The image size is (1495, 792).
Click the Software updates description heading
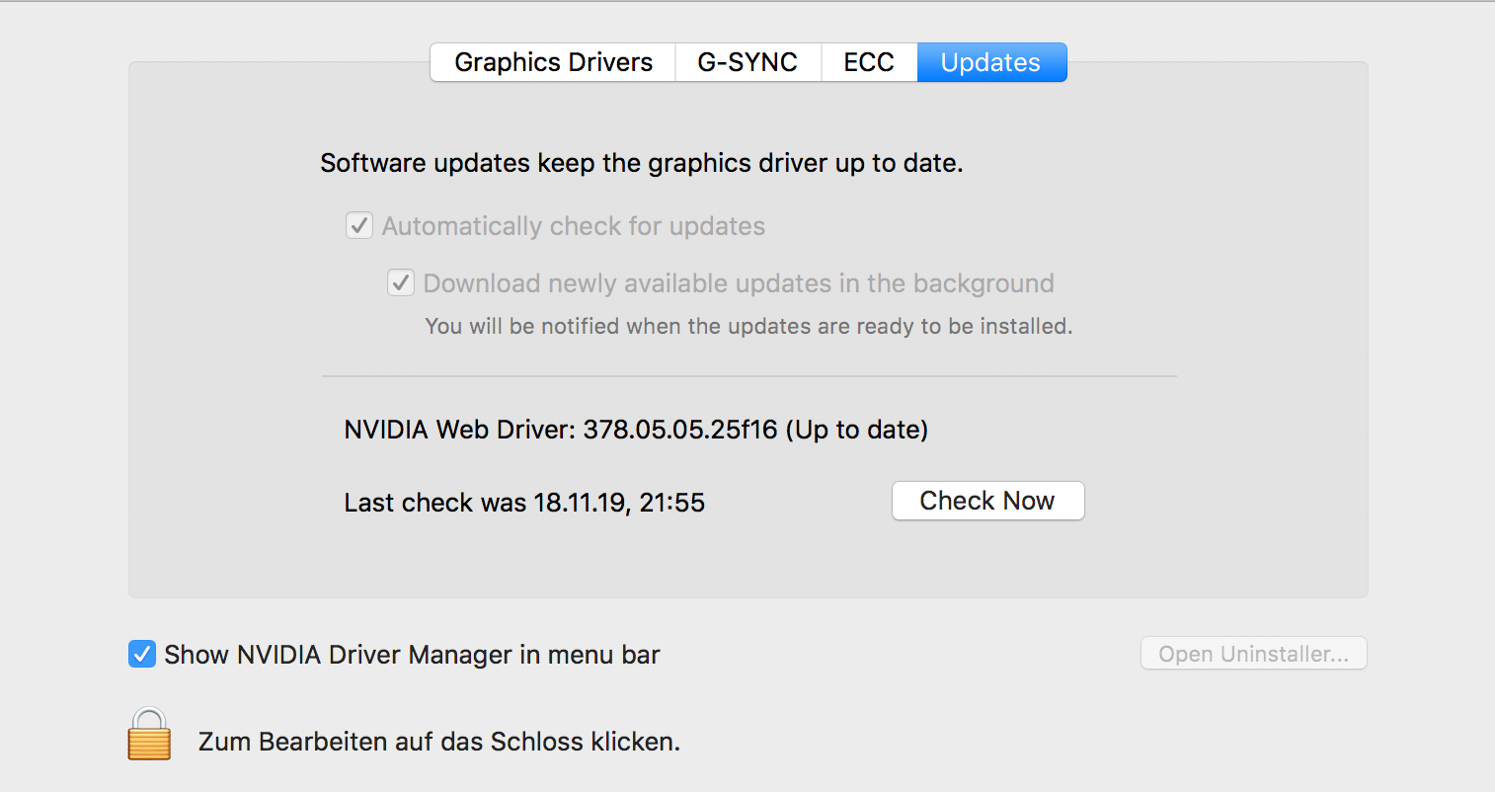click(x=641, y=163)
